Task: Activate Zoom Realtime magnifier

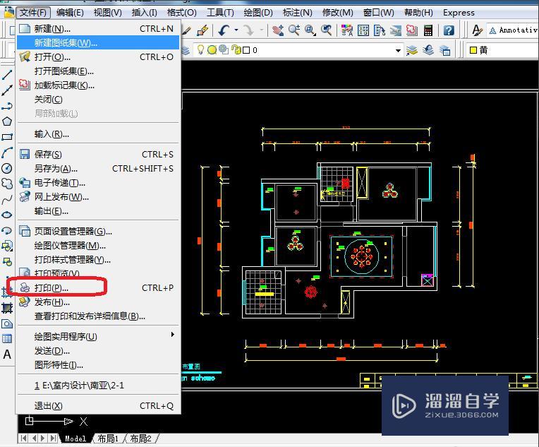Action: click(x=294, y=30)
